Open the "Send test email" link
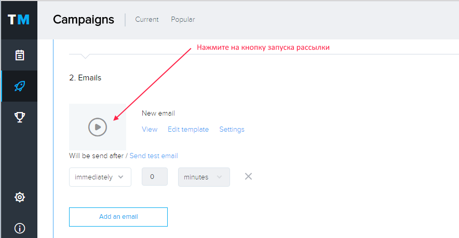The height and width of the screenshot is (238, 459). pos(154,156)
